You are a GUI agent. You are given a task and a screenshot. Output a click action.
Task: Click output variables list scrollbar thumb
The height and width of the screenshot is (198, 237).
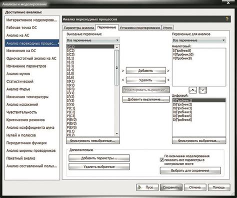click(117, 68)
